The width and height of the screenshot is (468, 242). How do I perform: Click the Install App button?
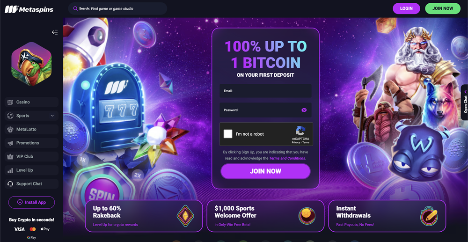(31, 202)
